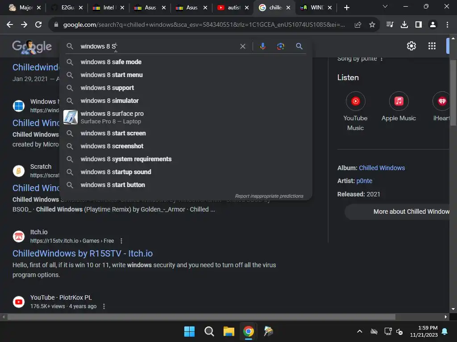Open ChilledWindows by R15STV Itch.io result

pos(83,253)
